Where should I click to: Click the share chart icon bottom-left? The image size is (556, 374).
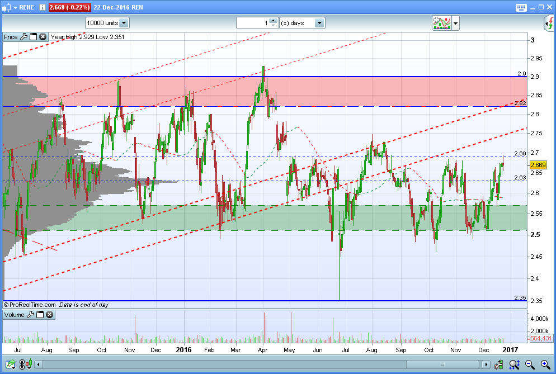tap(11, 365)
